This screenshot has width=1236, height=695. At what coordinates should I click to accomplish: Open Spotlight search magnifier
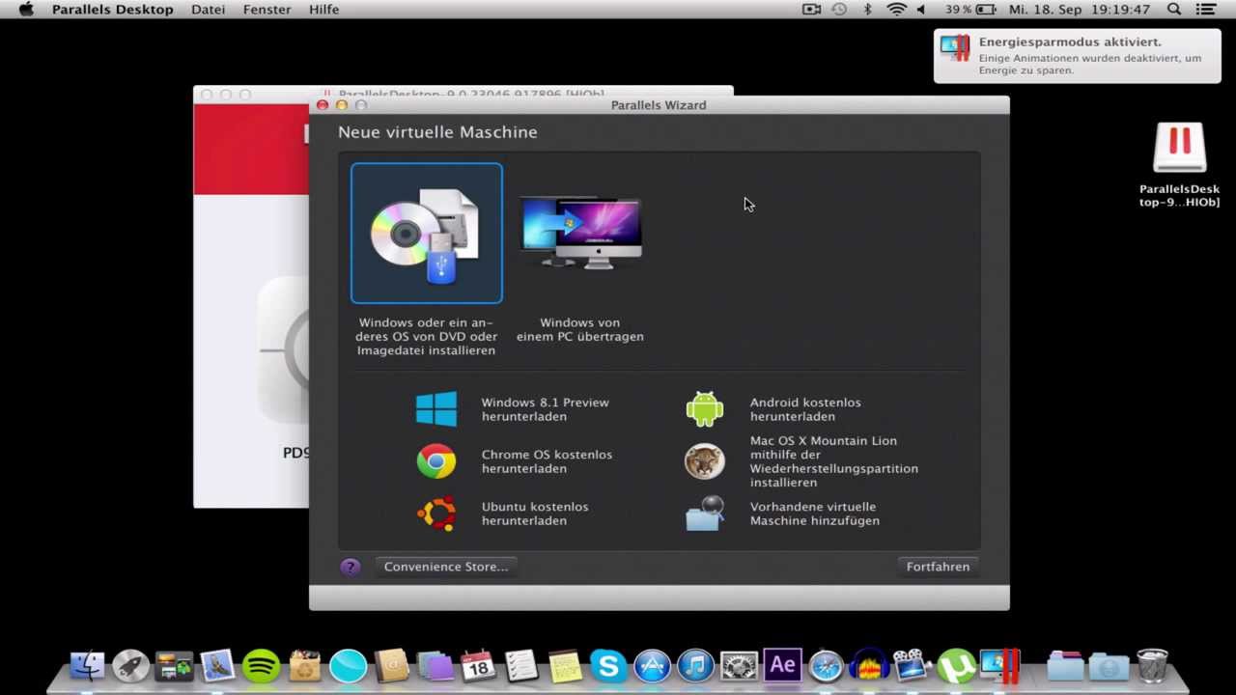[x=1174, y=10]
